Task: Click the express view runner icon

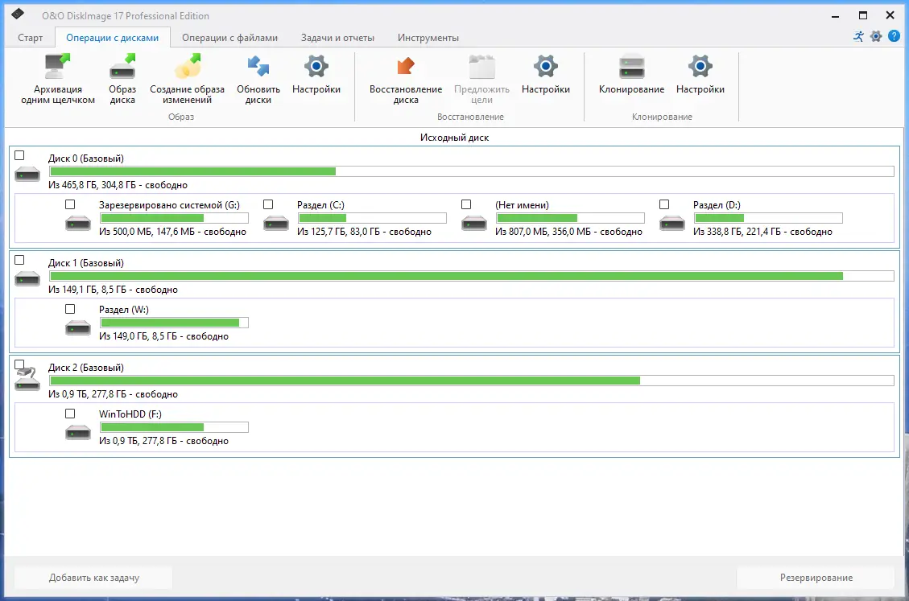Action: [x=858, y=36]
